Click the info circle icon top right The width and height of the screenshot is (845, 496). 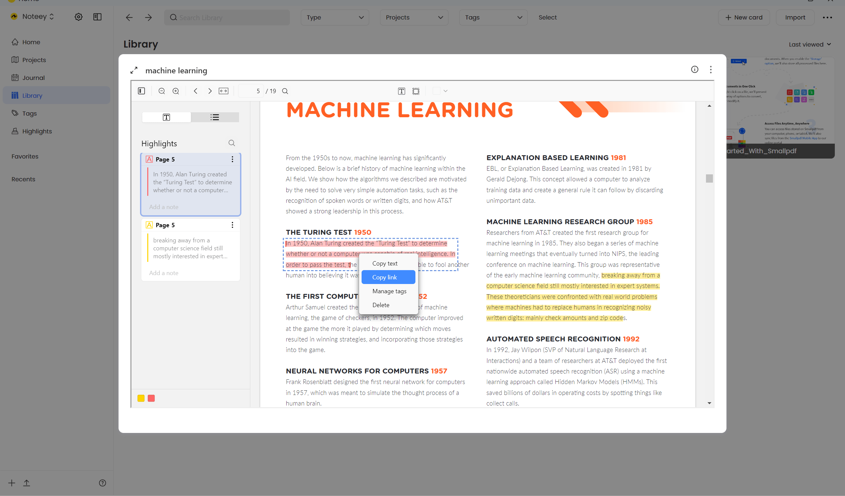click(694, 69)
